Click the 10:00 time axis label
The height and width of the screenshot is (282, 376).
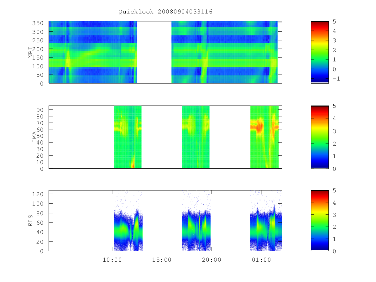[112, 260]
